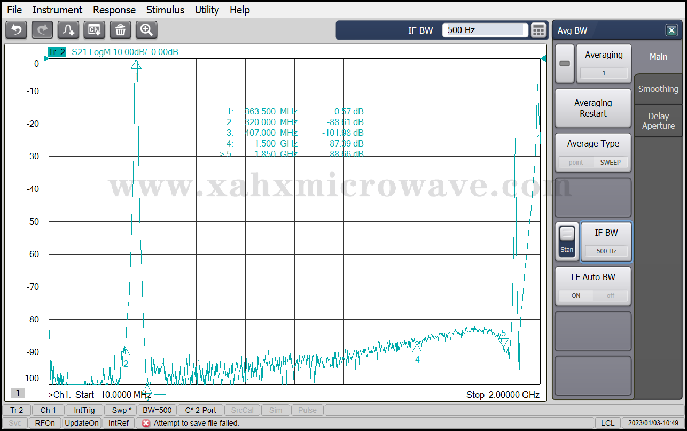Click the Undo arrow icon
Image resolution: width=687 pixels, height=431 pixels.
(x=16, y=30)
